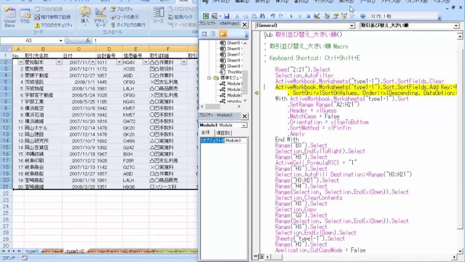Viewport: 465px width, 262px height.
Task: Select the 項目別 tab in Properties panel
Action: (x=223, y=133)
